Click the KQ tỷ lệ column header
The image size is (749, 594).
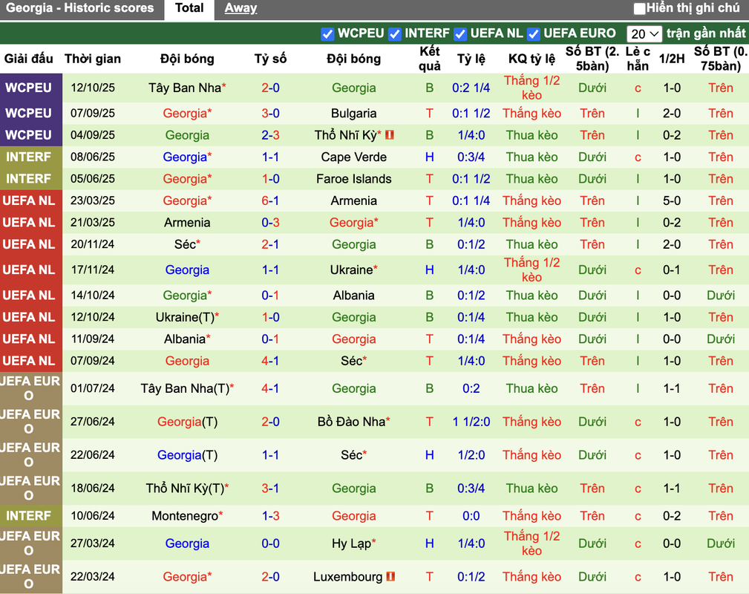click(532, 59)
